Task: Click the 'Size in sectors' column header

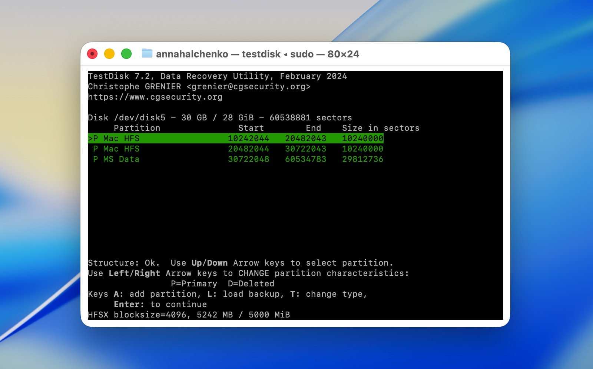Action: point(381,128)
